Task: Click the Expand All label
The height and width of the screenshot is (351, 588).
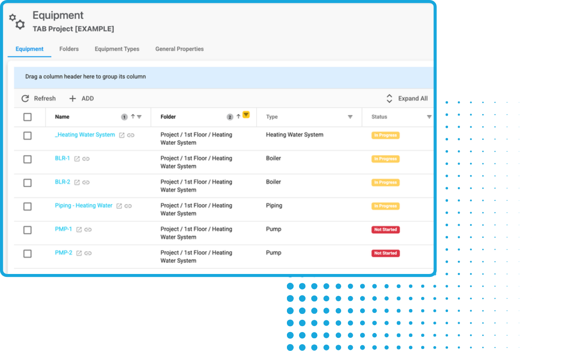Action: 413,98
